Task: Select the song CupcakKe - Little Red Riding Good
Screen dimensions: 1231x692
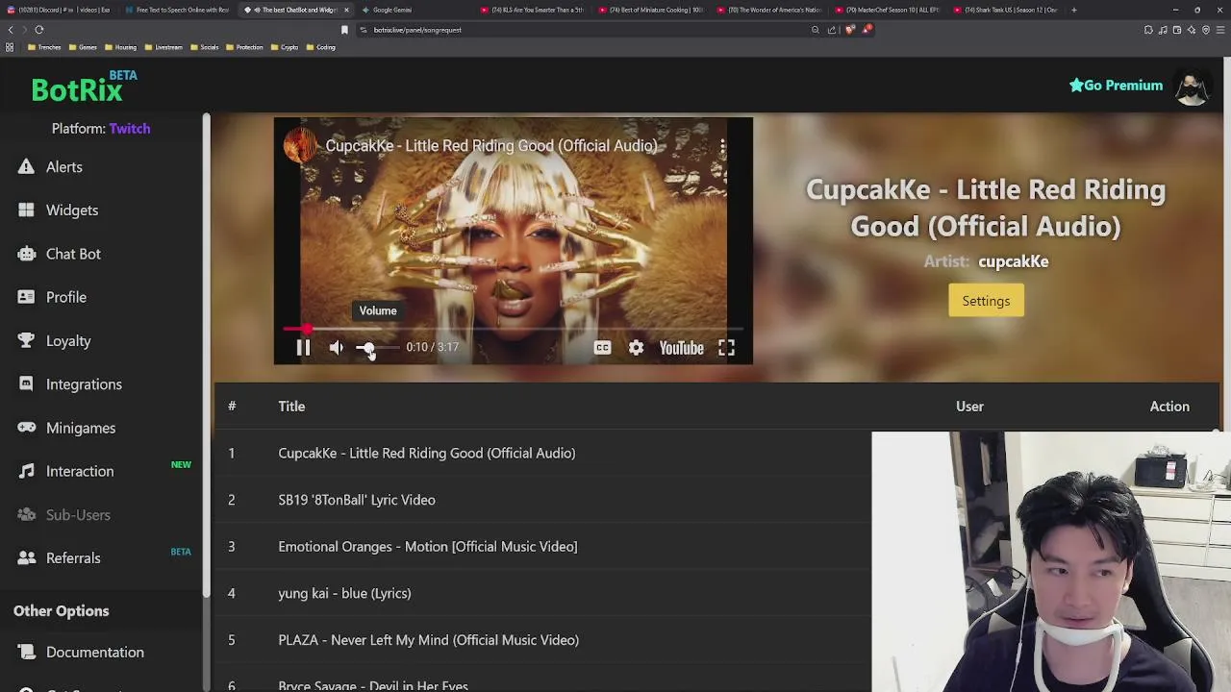Action: coord(427,454)
